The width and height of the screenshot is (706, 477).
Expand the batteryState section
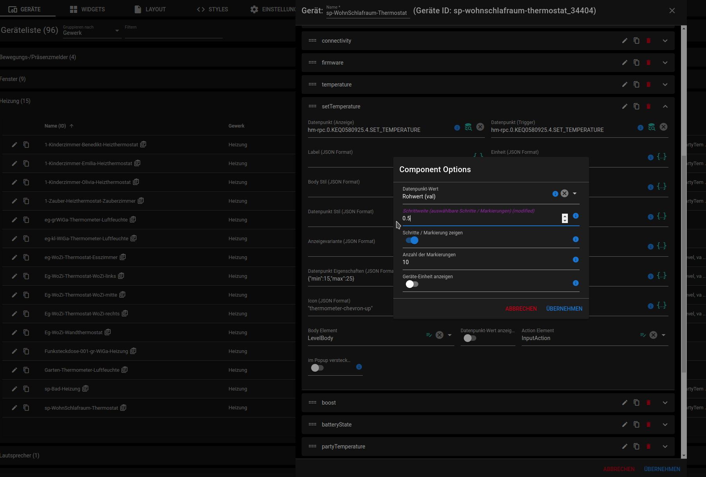pos(665,425)
